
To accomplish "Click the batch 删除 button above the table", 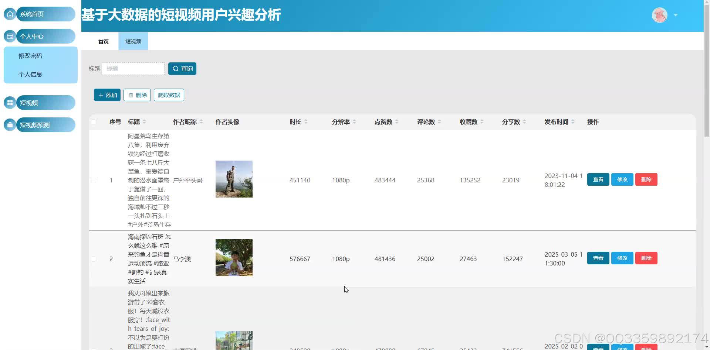I will [137, 95].
